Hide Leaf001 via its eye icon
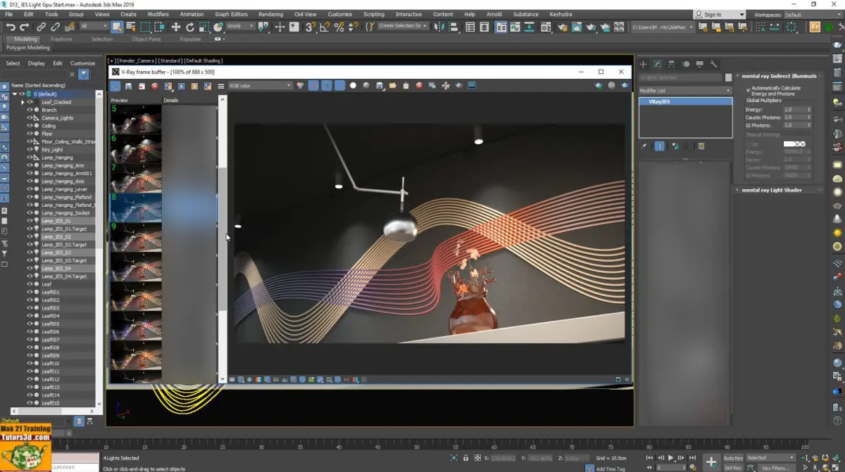Image resolution: width=845 pixels, height=472 pixels. [30, 292]
